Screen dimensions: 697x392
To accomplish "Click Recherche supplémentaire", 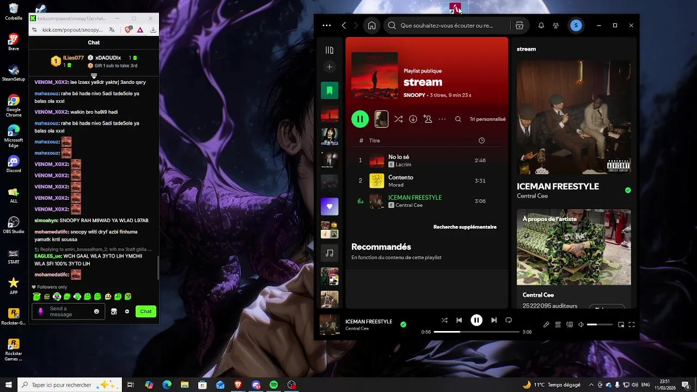I will [465, 227].
